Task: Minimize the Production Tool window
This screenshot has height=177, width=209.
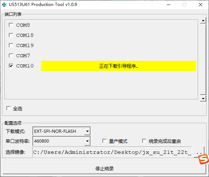Action: (x=169, y=5)
